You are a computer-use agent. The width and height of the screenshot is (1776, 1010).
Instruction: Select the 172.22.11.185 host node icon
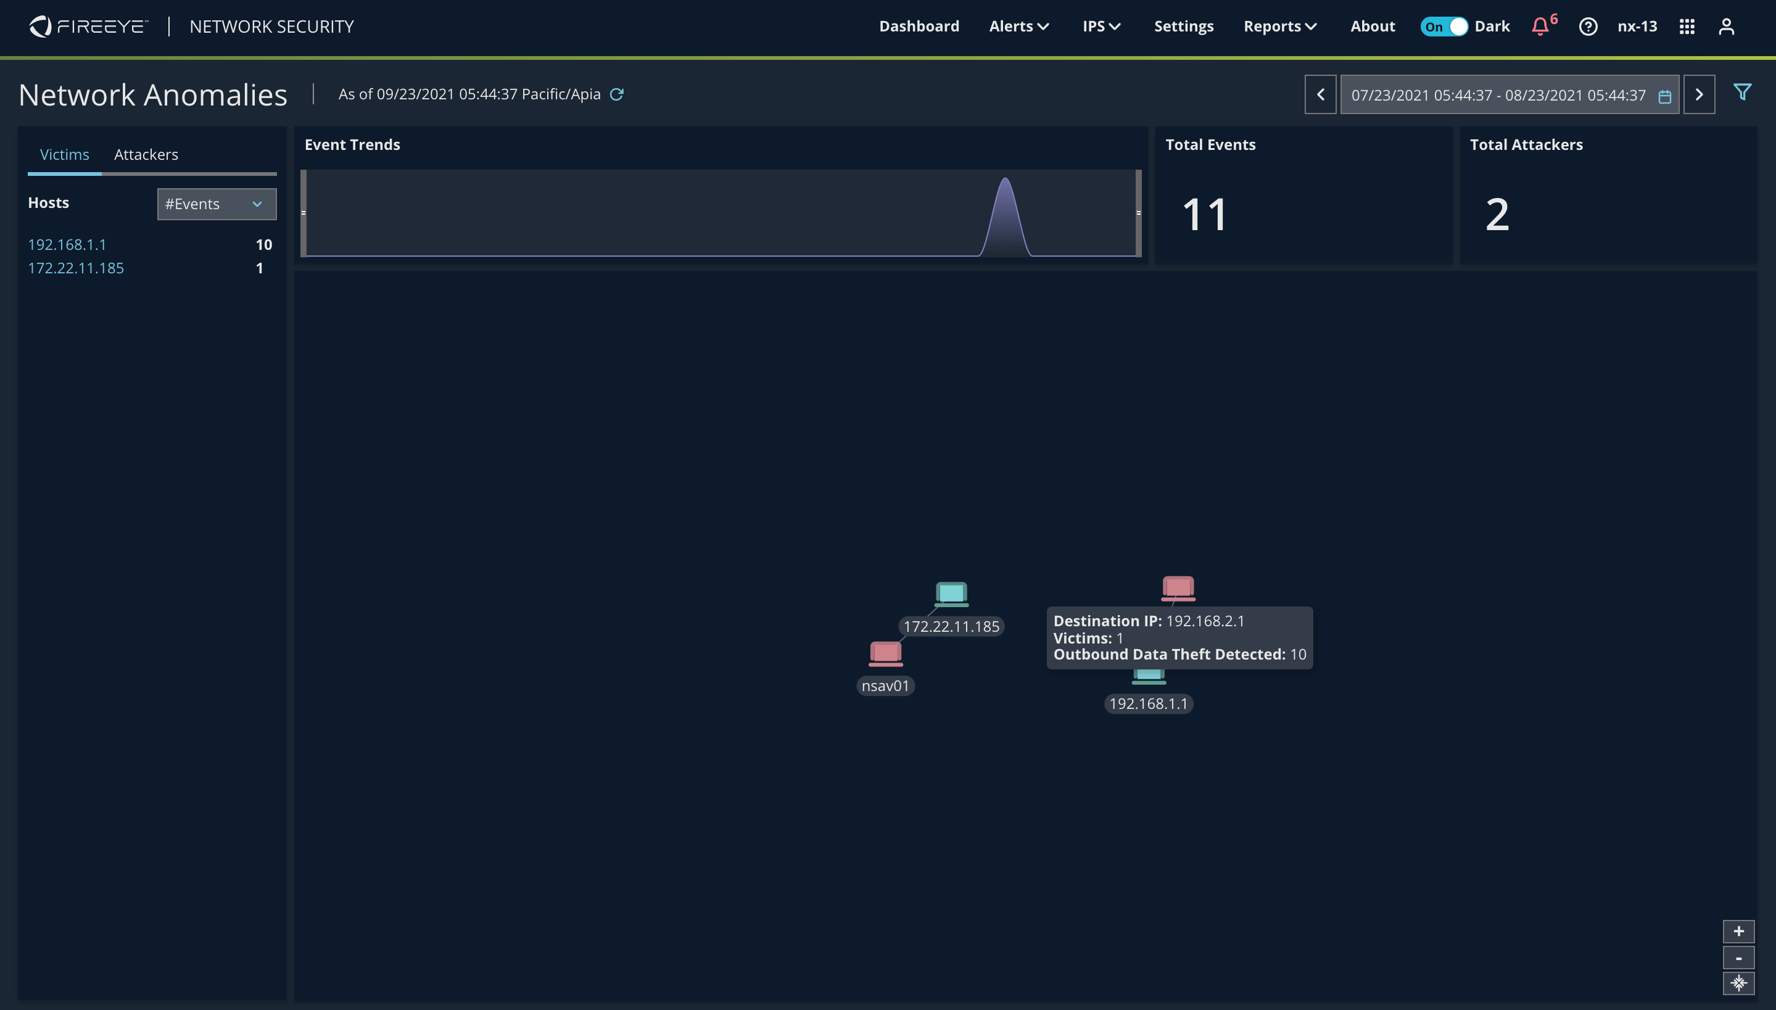point(951,595)
